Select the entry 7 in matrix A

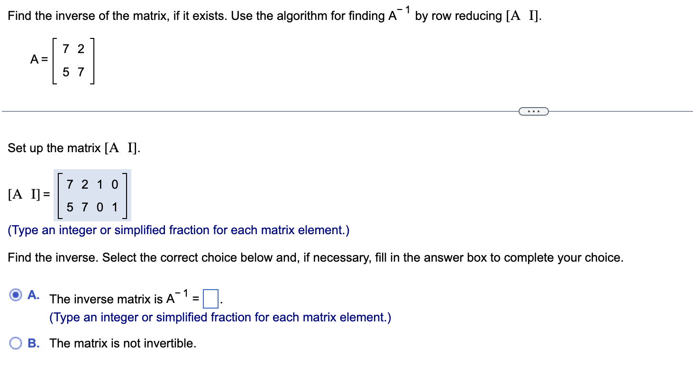pos(65,48)
